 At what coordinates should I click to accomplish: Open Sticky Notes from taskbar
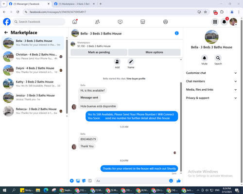(x=26, y=190)
